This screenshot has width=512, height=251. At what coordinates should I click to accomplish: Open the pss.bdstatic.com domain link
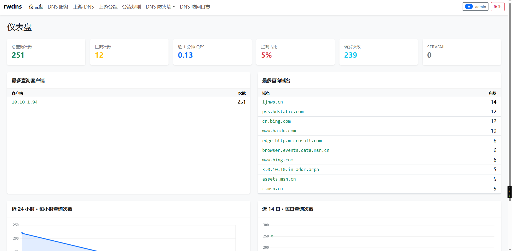coord(283,112)
